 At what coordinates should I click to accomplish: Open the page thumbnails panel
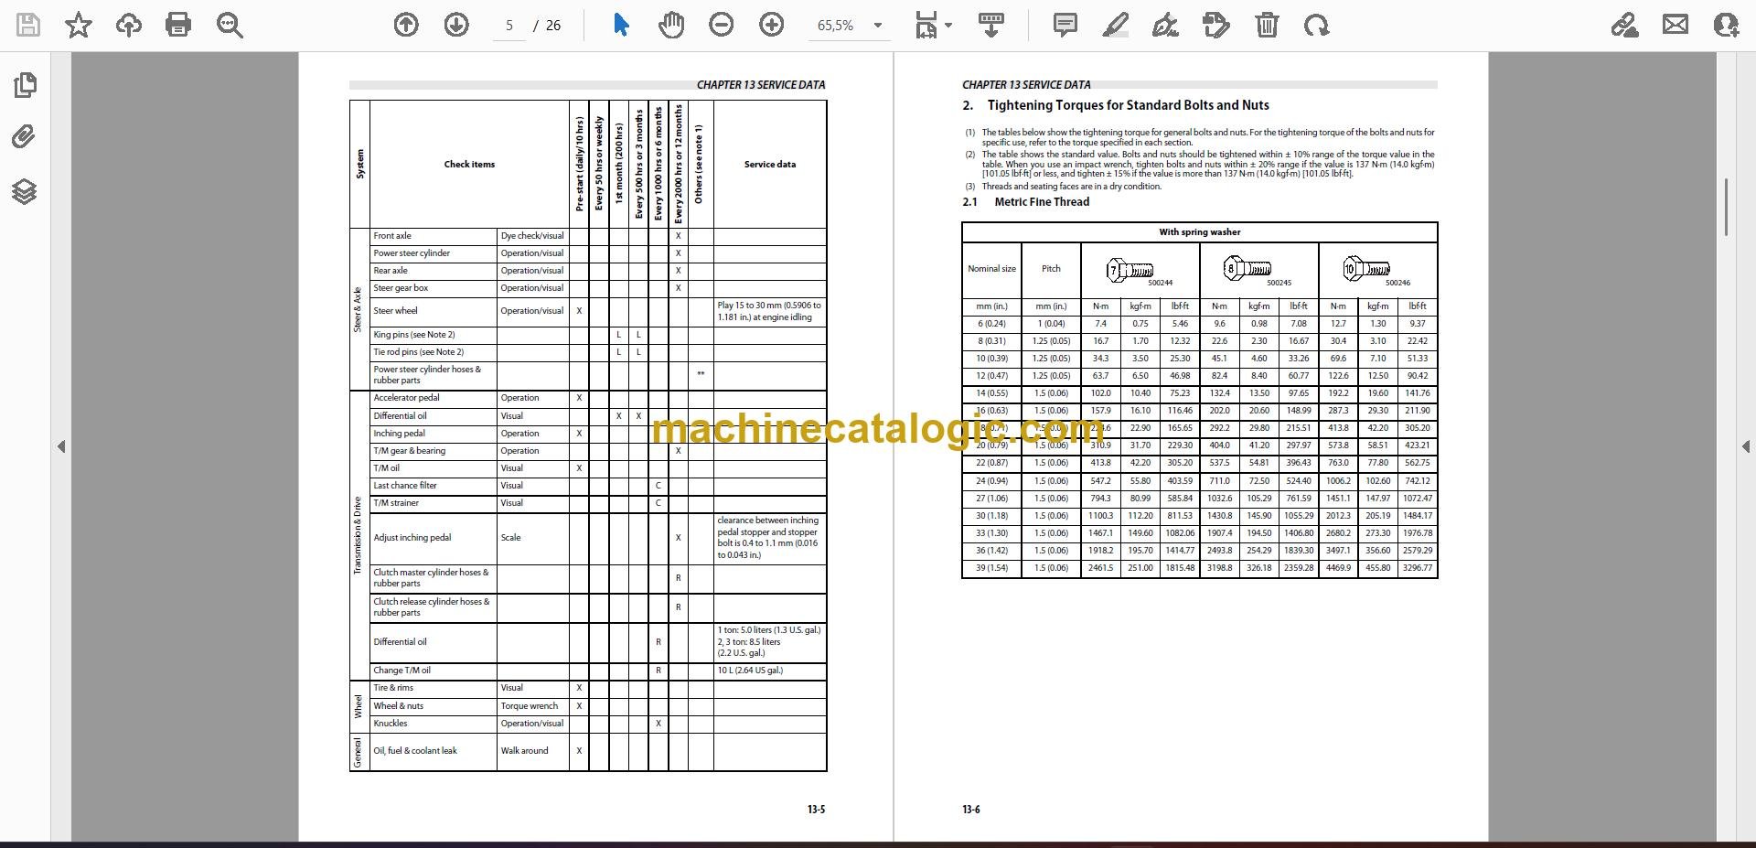[25, 85]
